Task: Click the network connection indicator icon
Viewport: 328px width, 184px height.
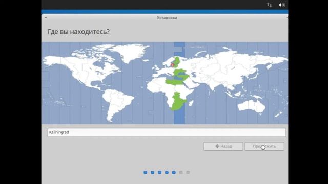Action: [269, 5]
